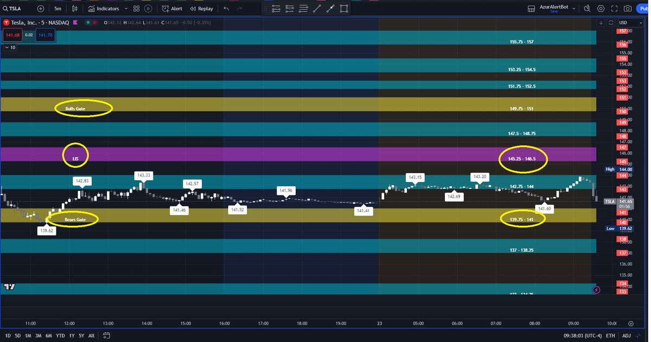Image resolution: width=651 pixels, height=342 pixels.
Task: Switch range to 1M
Action: pos(28,335)
